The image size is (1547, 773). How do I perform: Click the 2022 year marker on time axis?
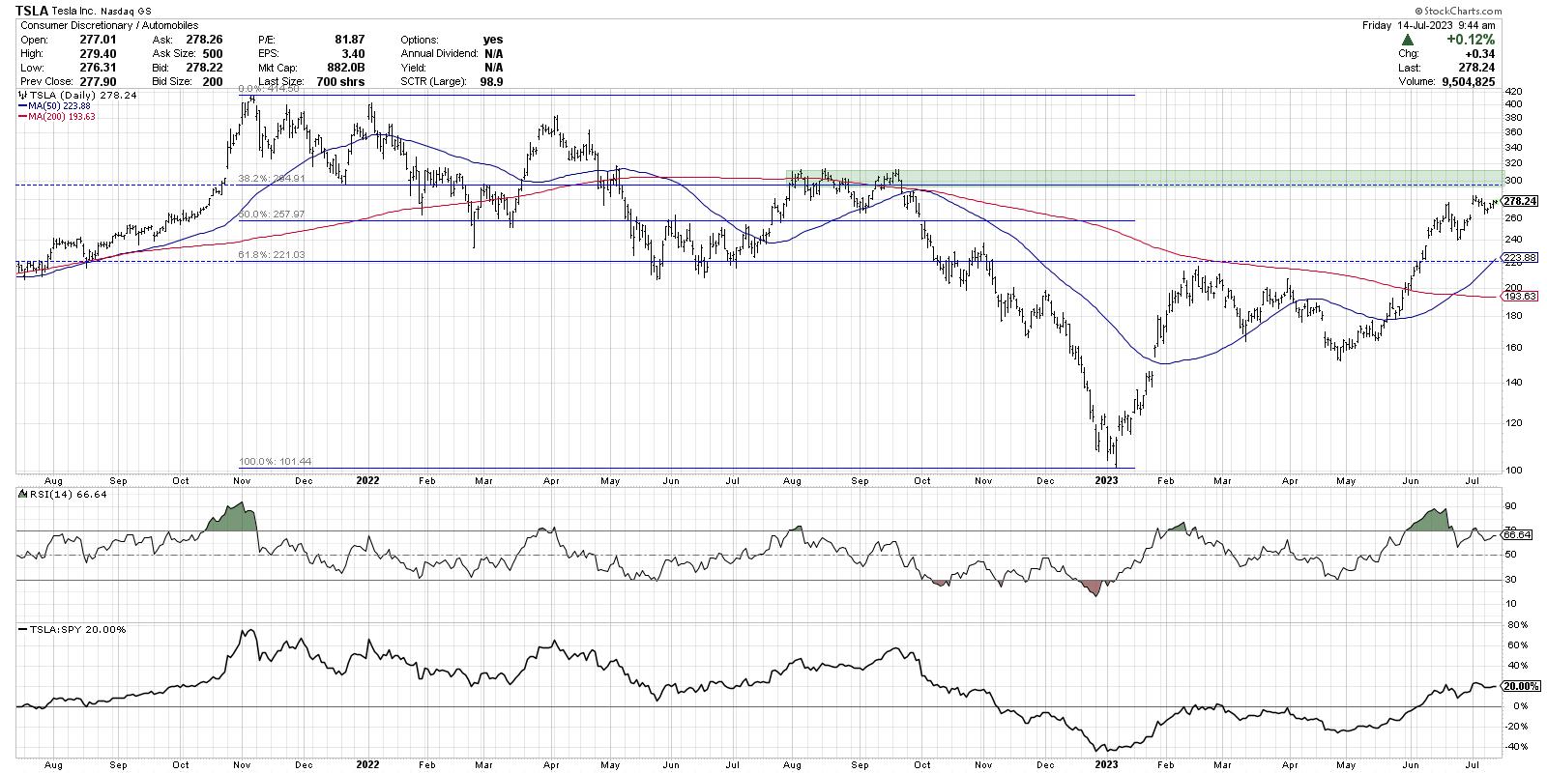click(368, 479)
